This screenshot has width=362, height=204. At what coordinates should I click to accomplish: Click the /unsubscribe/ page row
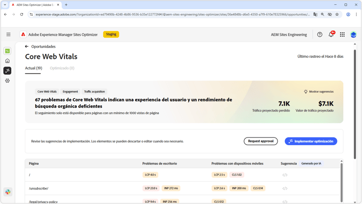(182, 188)
